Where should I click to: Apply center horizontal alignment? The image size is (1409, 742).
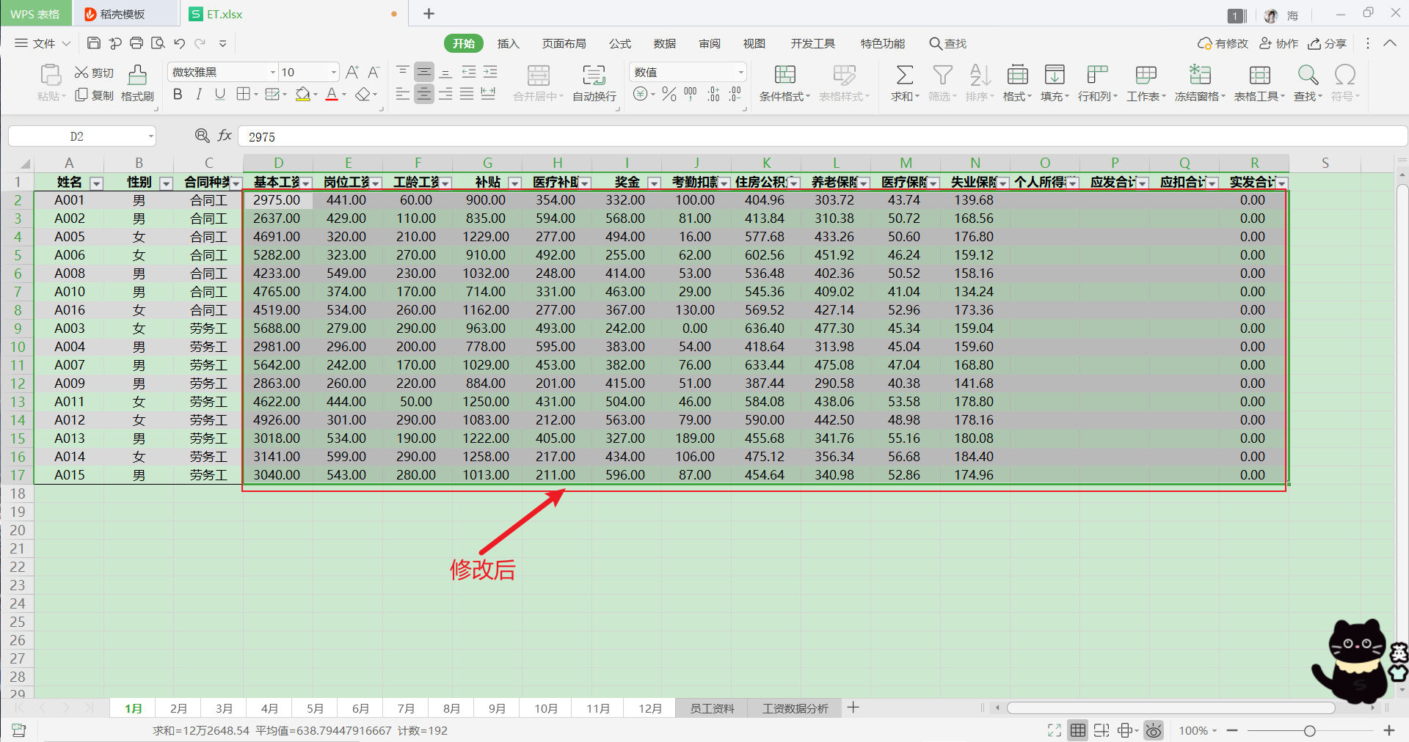click(424, 94)
